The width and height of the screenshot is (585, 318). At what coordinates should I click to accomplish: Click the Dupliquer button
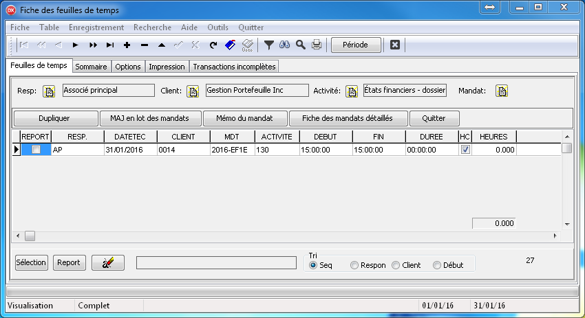(x=54, y=118)
